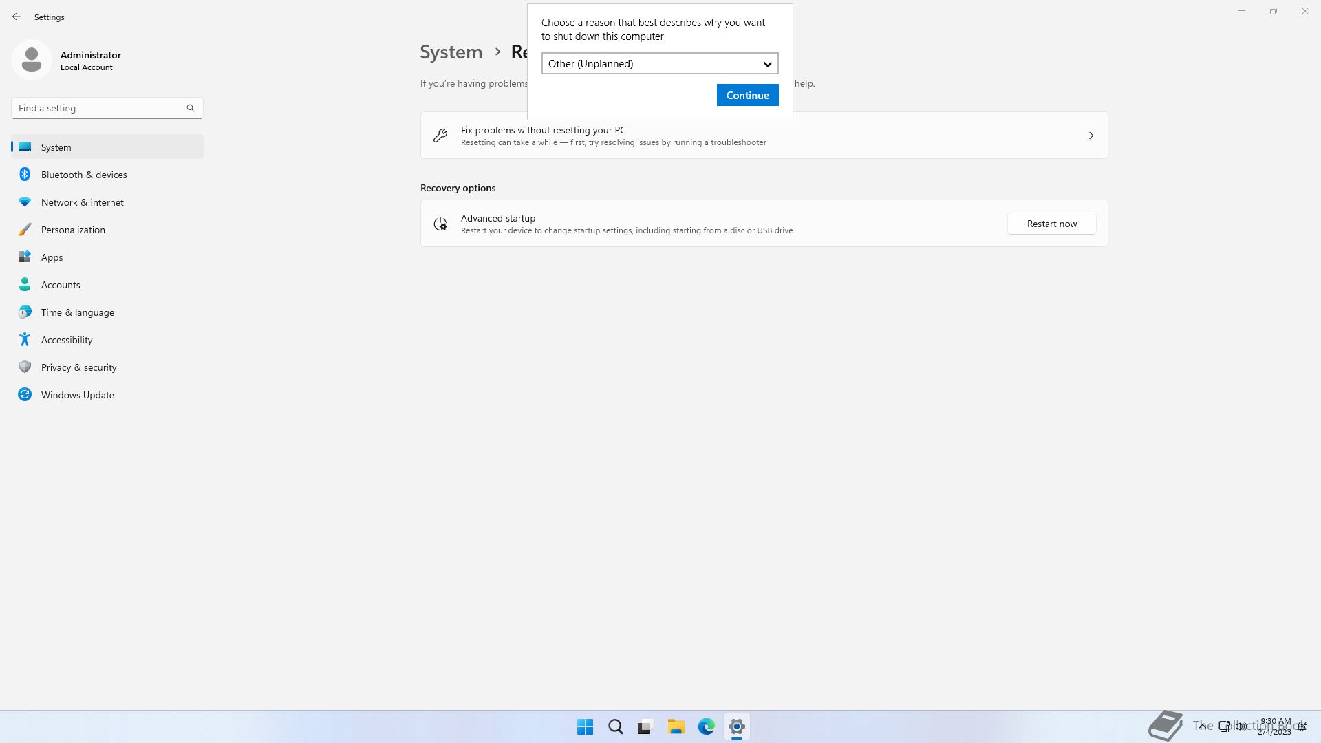Select Time & language in the sidebar

(78, 312)
